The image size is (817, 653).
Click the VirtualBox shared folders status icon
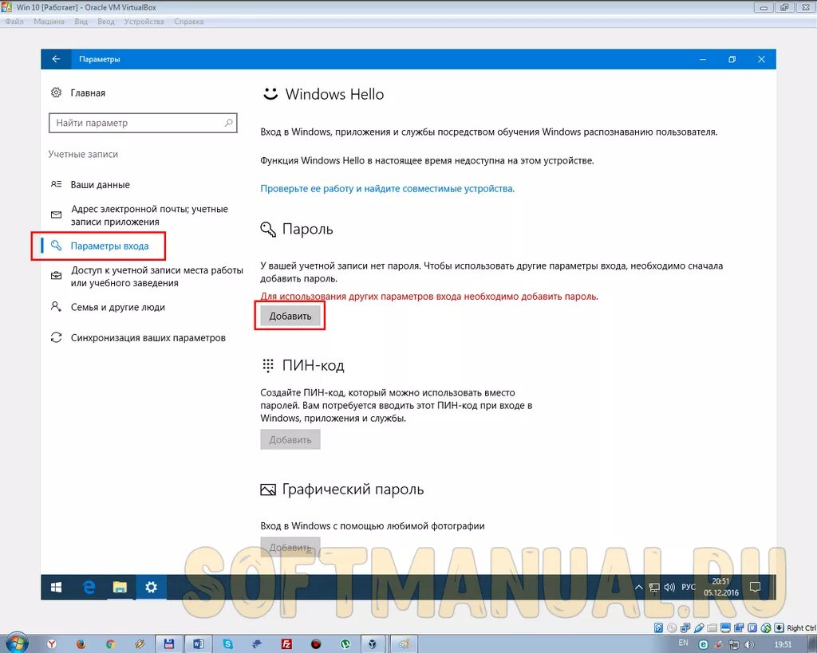coord(712,628)
